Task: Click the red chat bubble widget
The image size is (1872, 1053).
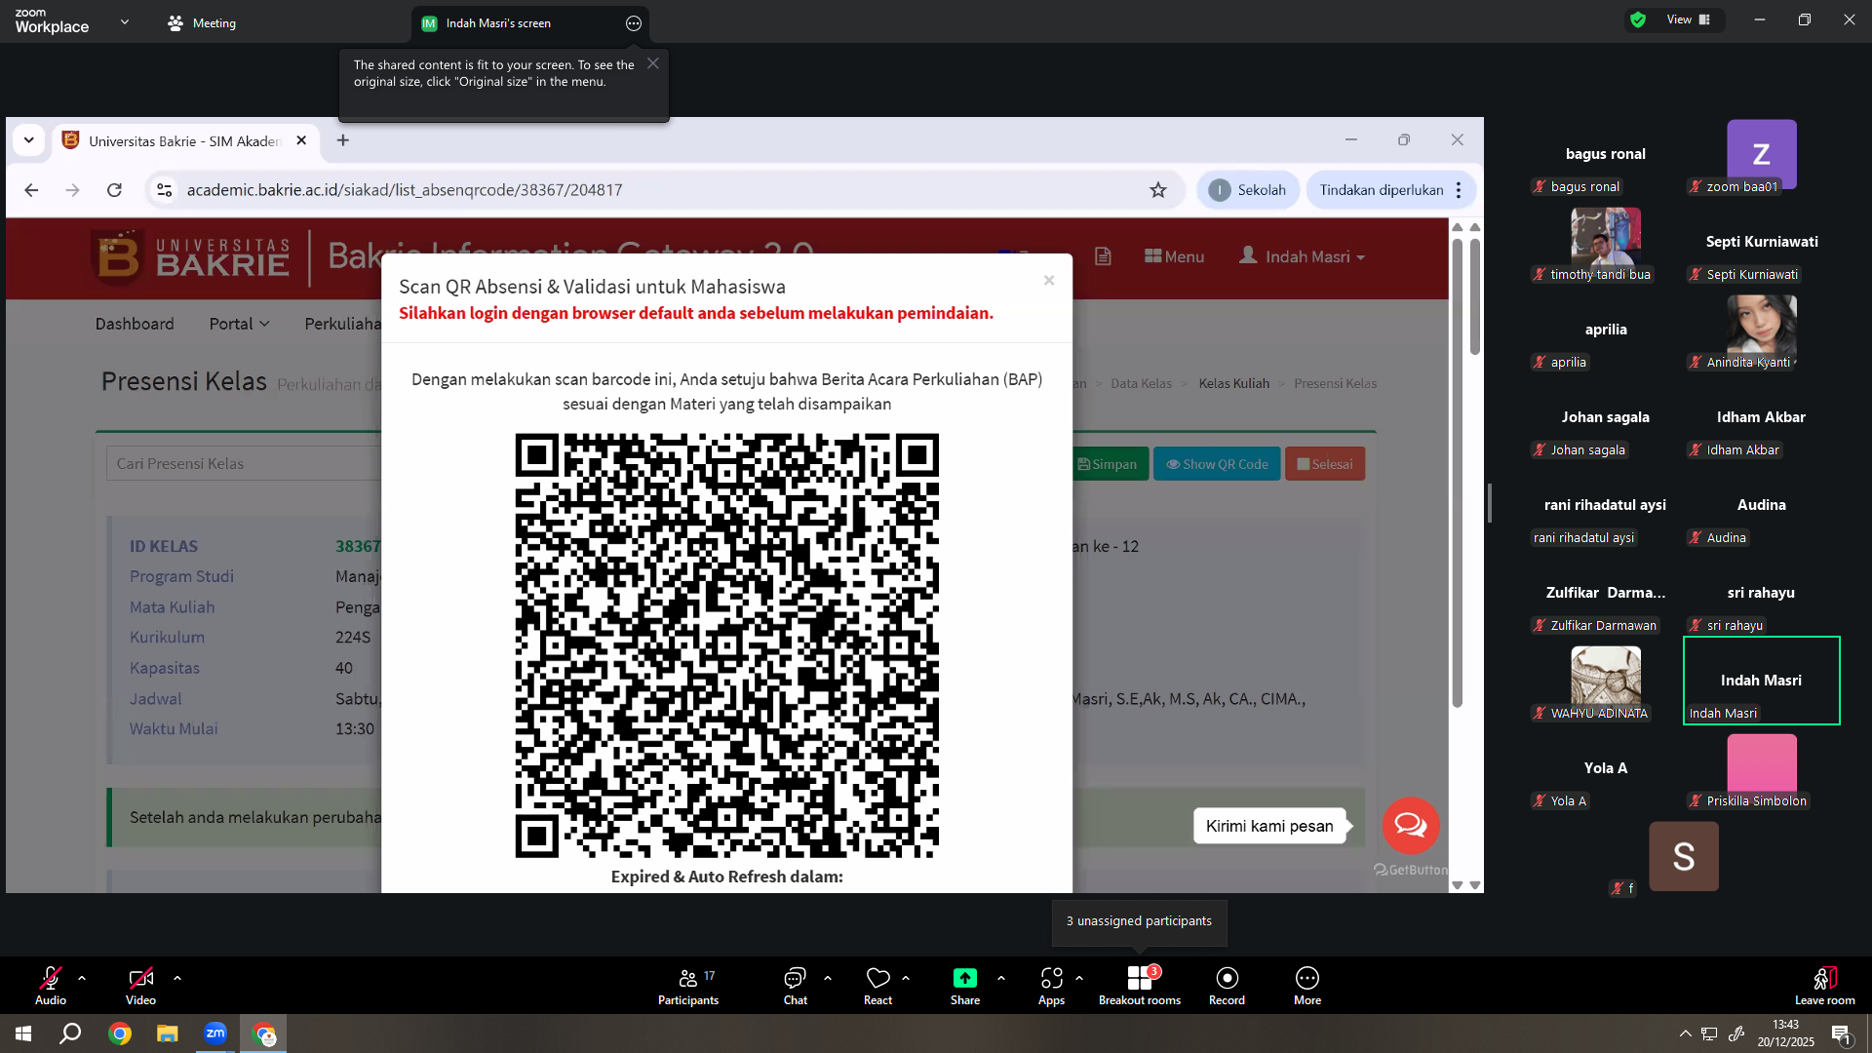Action: 1411,826
